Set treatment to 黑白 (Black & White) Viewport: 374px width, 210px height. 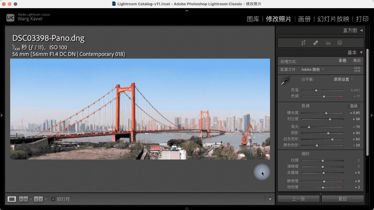click(356, 61)
